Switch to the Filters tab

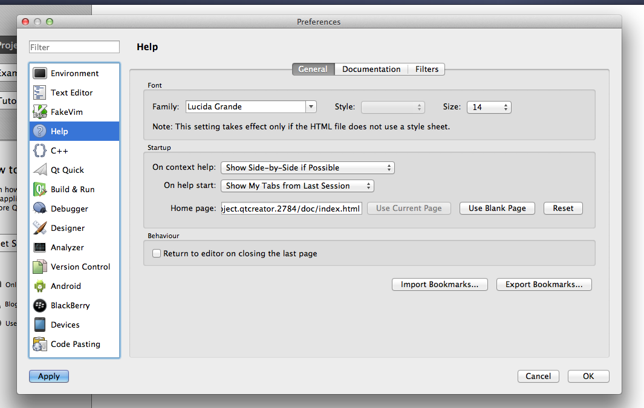point(426,70)
